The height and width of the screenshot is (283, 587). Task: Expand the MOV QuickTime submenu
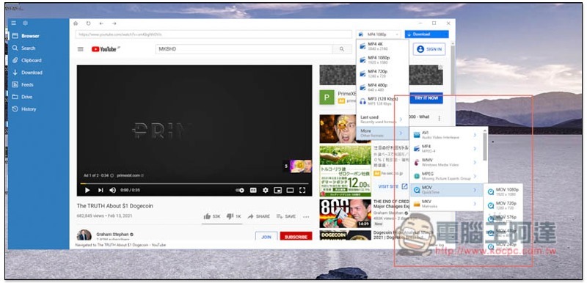pos(446,190)
